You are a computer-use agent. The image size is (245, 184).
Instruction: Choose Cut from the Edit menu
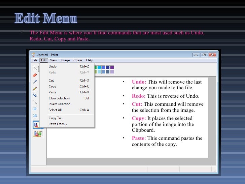coord(67,81)
